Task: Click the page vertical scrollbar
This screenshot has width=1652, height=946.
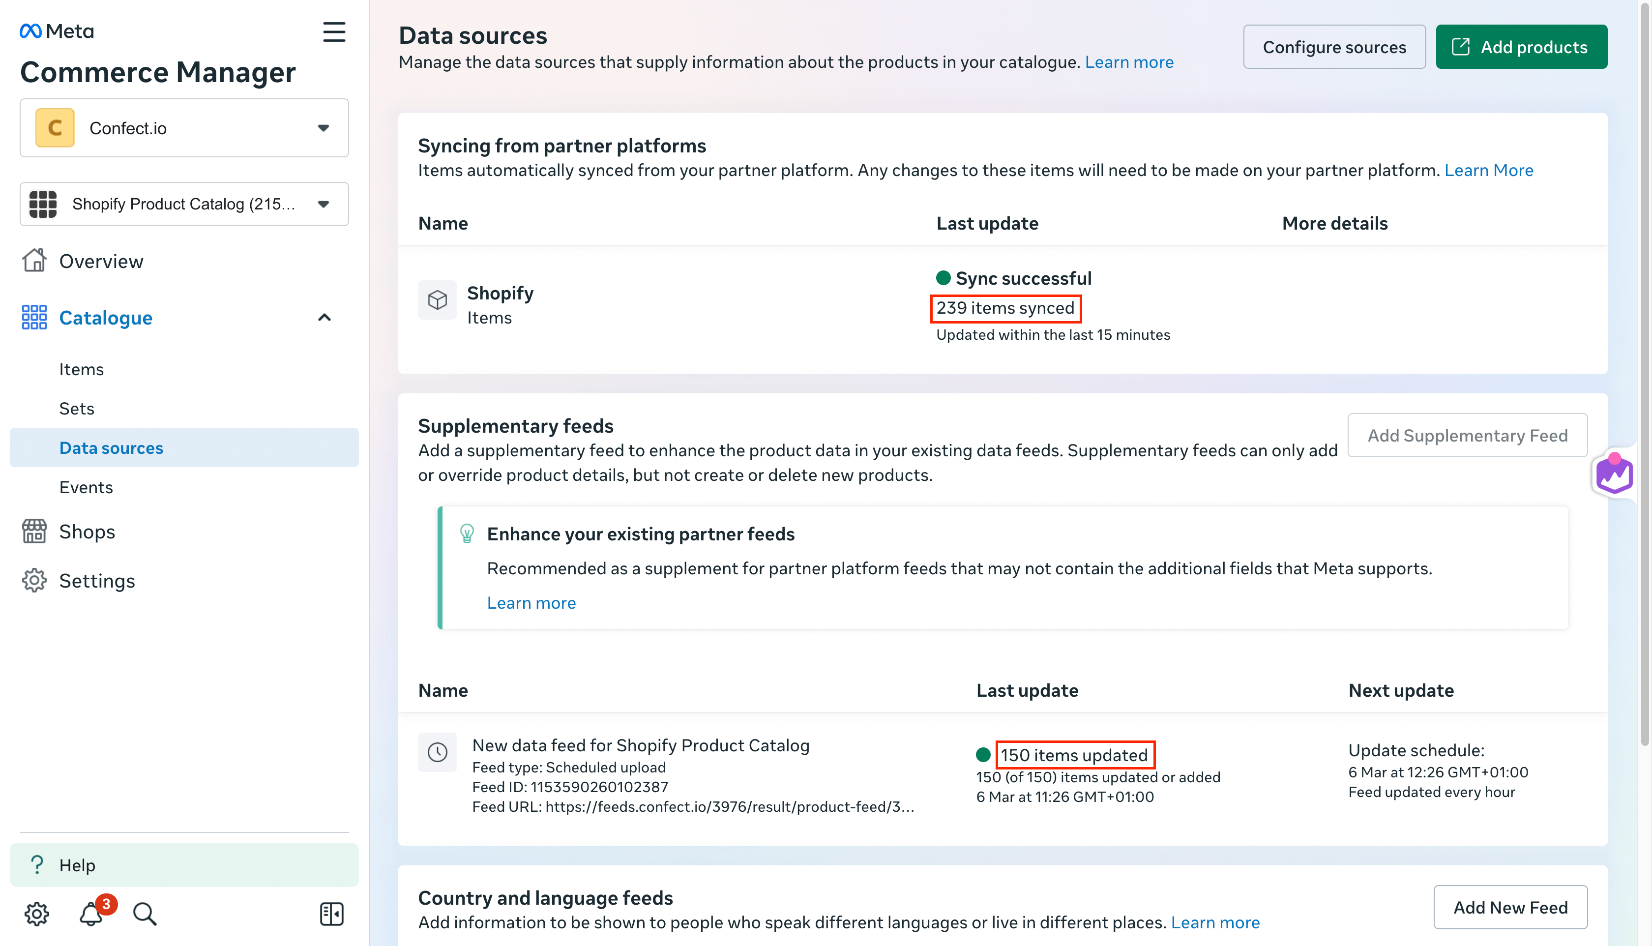Action: pyautogui.click(x=1646, y=374)
